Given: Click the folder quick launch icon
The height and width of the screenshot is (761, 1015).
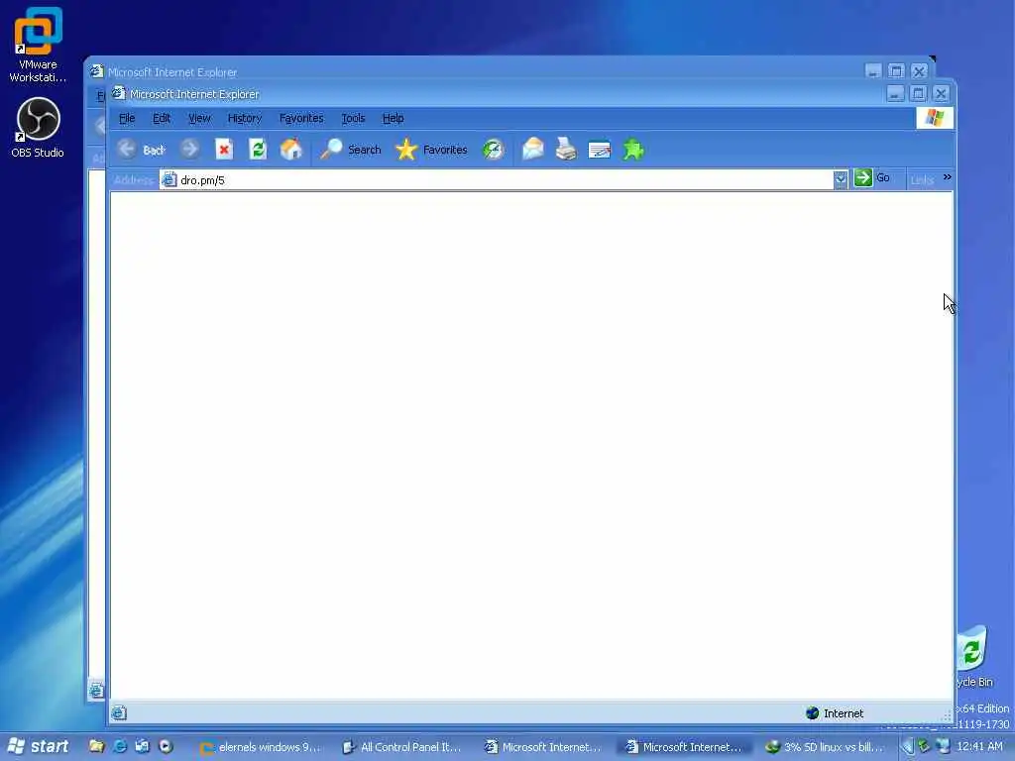Looking at the screenshot, I should pyautogui.click(x=96, y=747).
